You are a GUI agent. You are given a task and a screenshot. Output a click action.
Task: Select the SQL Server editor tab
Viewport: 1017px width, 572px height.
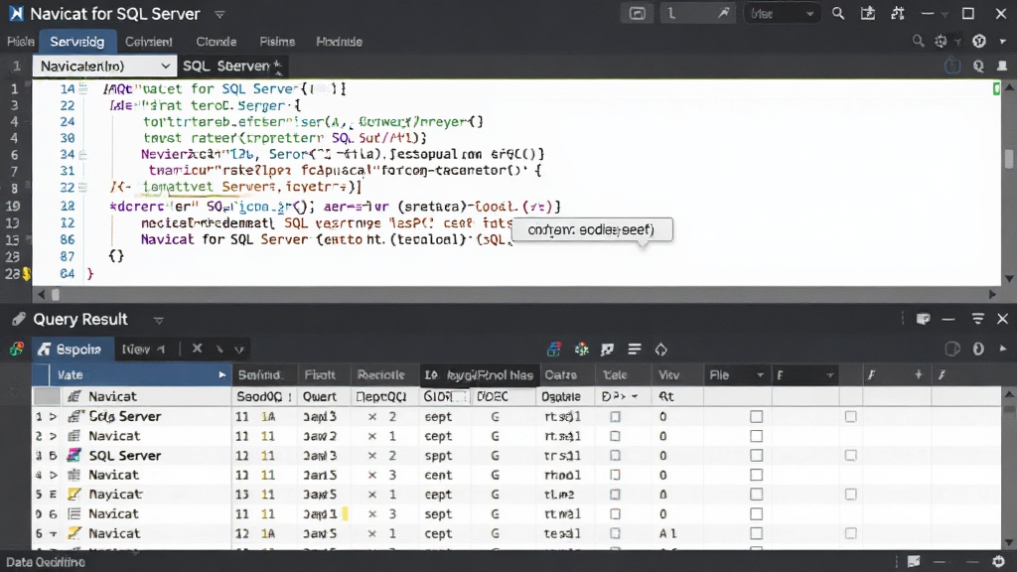(231, 67)
